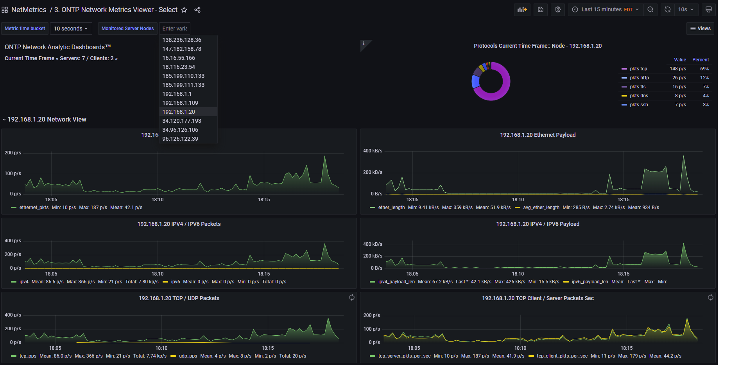Open the dashboard title breadcrumb
The width and height of the screenshot is (731, 365).
click(x=116, y=10)
